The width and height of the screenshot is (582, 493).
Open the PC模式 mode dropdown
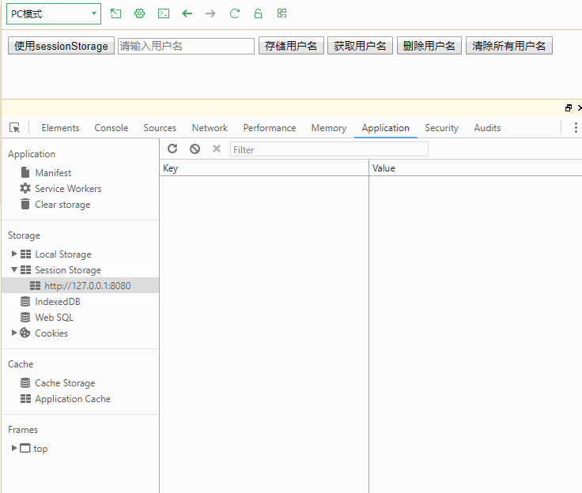pos(54,14)
